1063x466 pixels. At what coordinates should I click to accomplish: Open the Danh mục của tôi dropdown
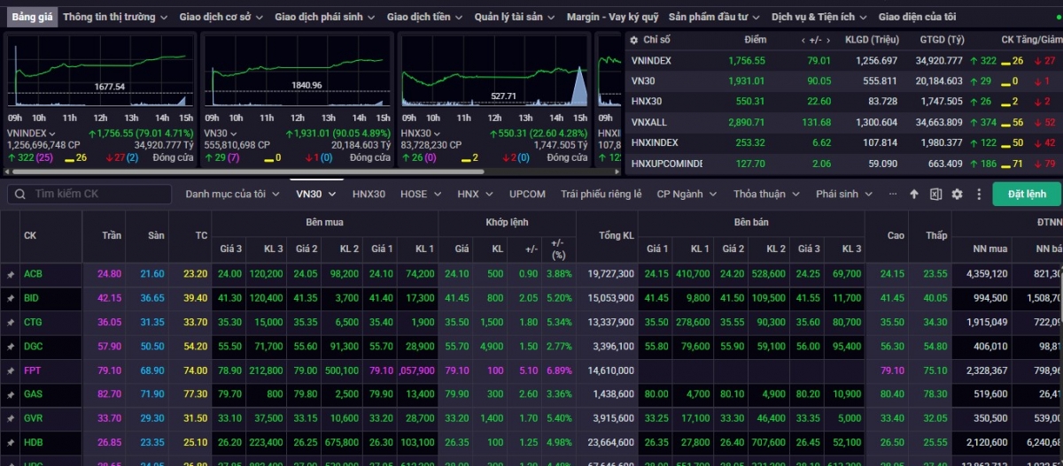coord(232,195)
